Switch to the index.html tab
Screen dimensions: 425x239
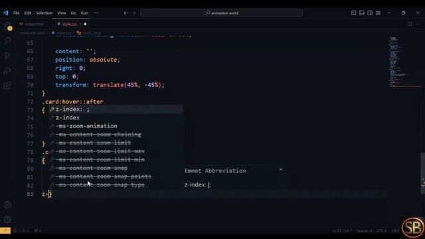point(31,24)
